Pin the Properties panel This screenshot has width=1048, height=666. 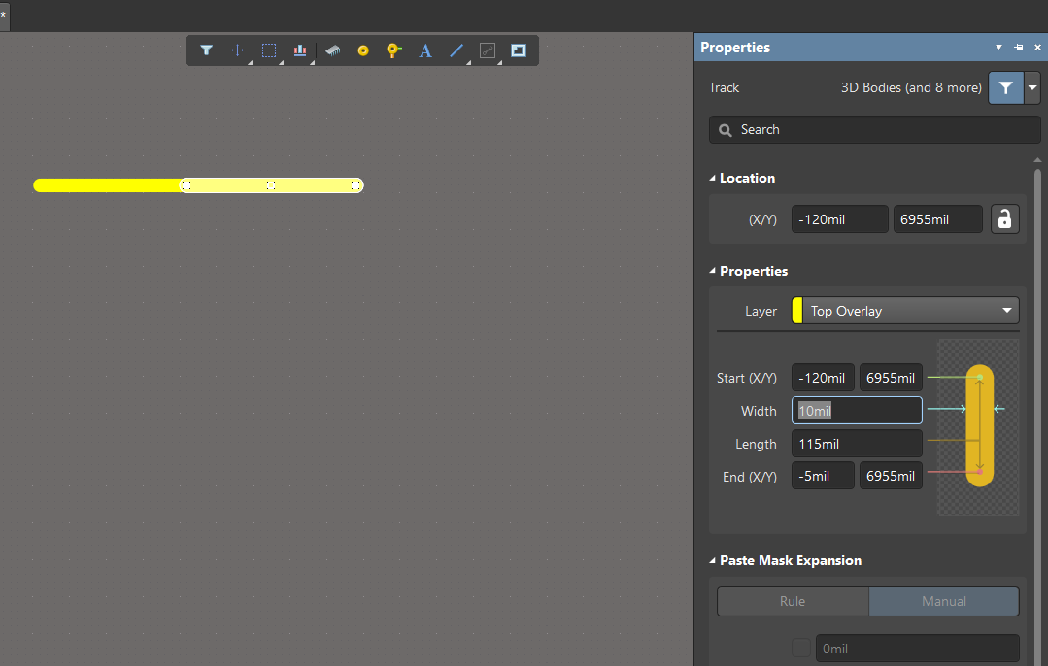pos(1018,47)
